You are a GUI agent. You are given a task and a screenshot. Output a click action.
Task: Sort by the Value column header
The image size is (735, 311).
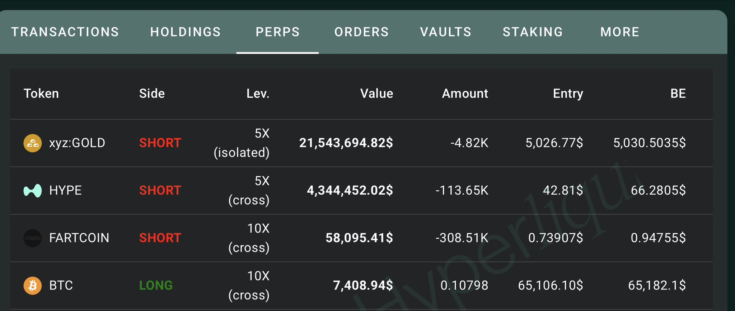[x=376, y=94]
